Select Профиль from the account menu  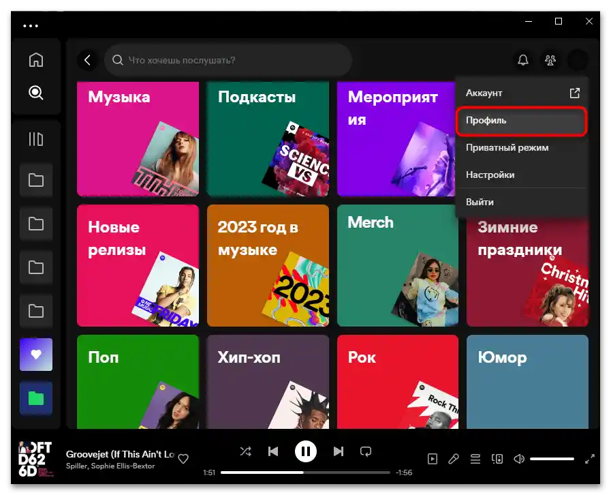521,121
